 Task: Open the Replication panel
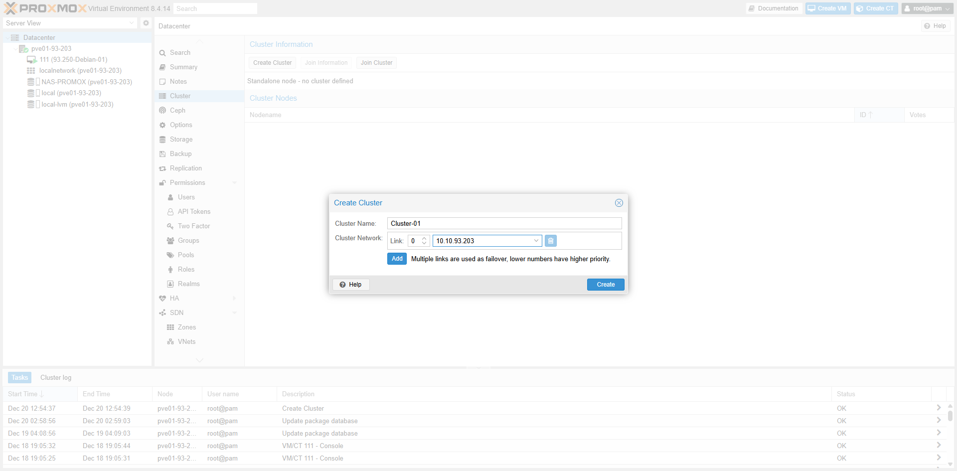(x=186, y=168)
